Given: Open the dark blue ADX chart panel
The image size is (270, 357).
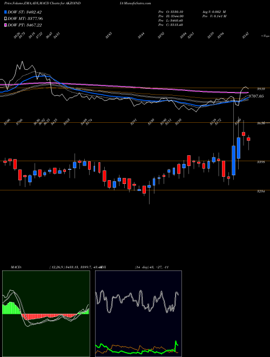Looking at the screenshot, I should pos(138,314).
